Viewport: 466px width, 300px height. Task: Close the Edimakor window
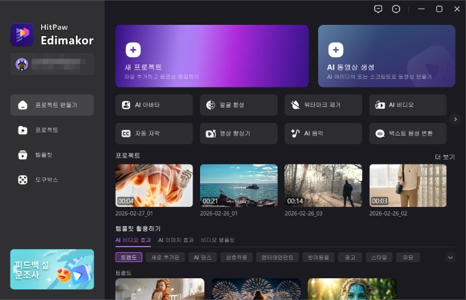click(457, 9)
